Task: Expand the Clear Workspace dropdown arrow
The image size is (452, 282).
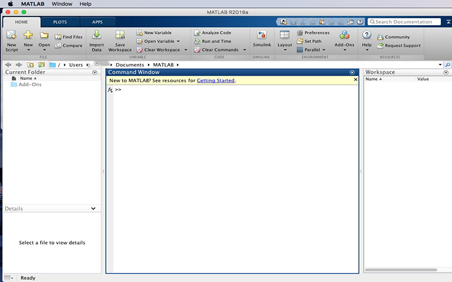Action: point(186,50)
